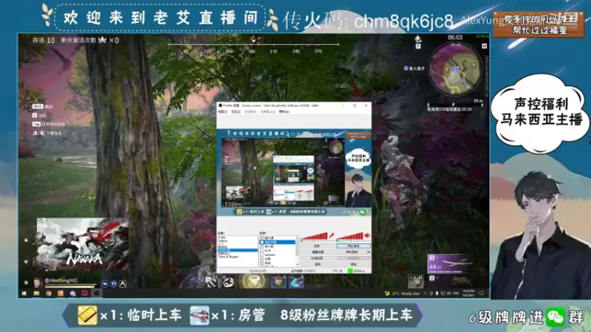The height and width of the screenshot is (332, 591).
Task: Click the Plugins button in OBS
Action: [x=318, y=264]
